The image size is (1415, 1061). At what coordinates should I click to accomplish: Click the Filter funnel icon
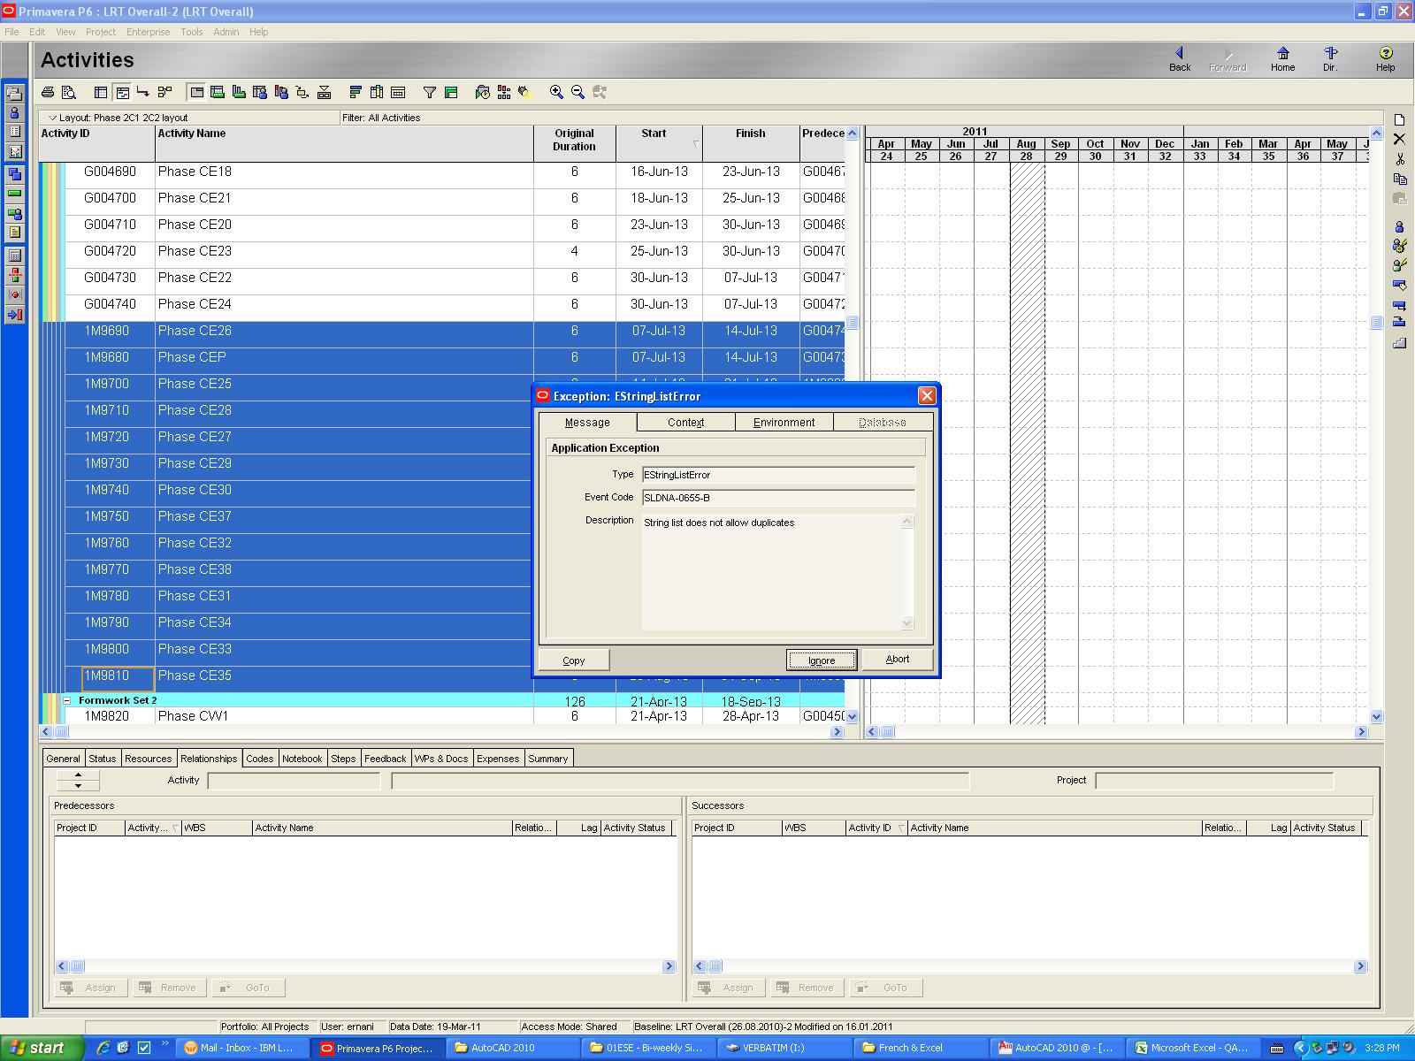[x=430, y=92]
